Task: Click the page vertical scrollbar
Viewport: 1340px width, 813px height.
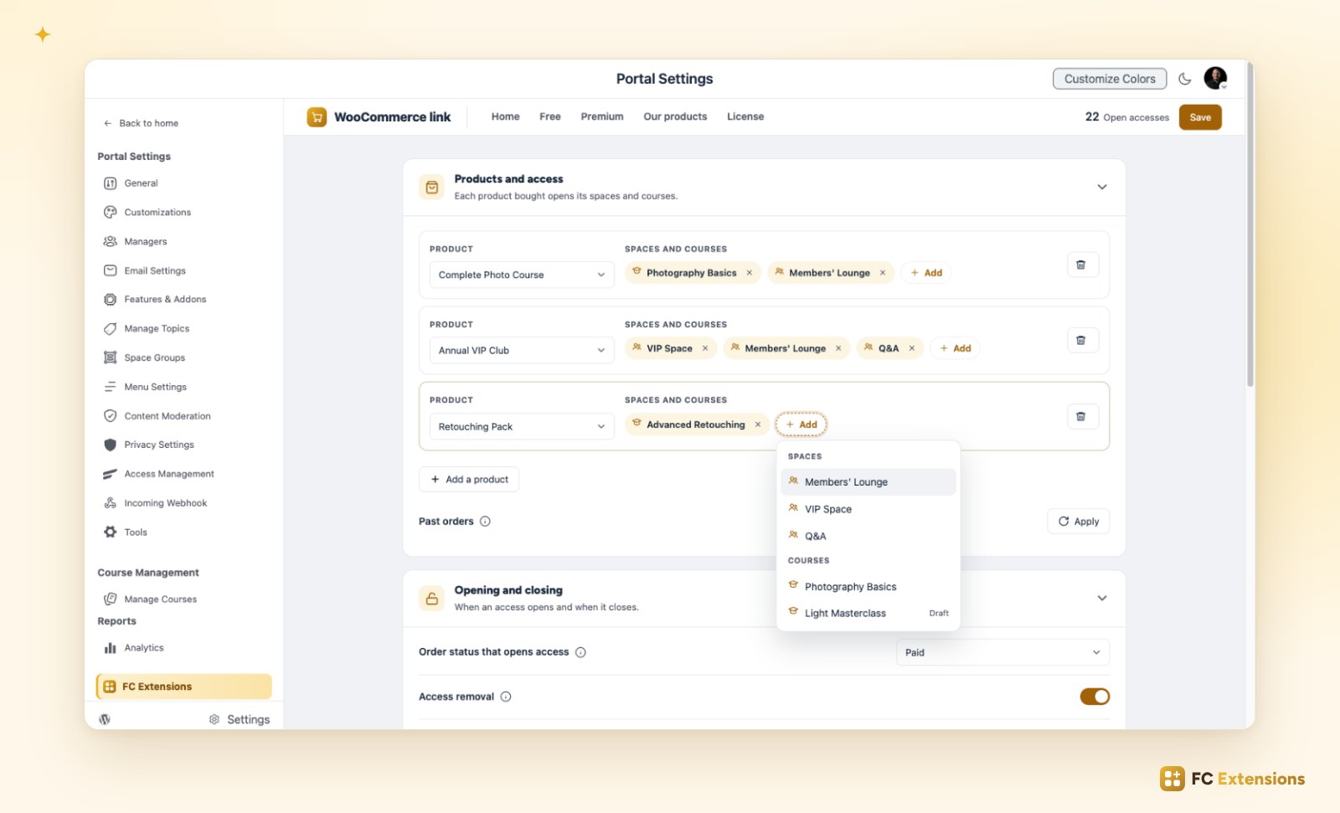Action: pyautogui.click(x=1250, y=226)
